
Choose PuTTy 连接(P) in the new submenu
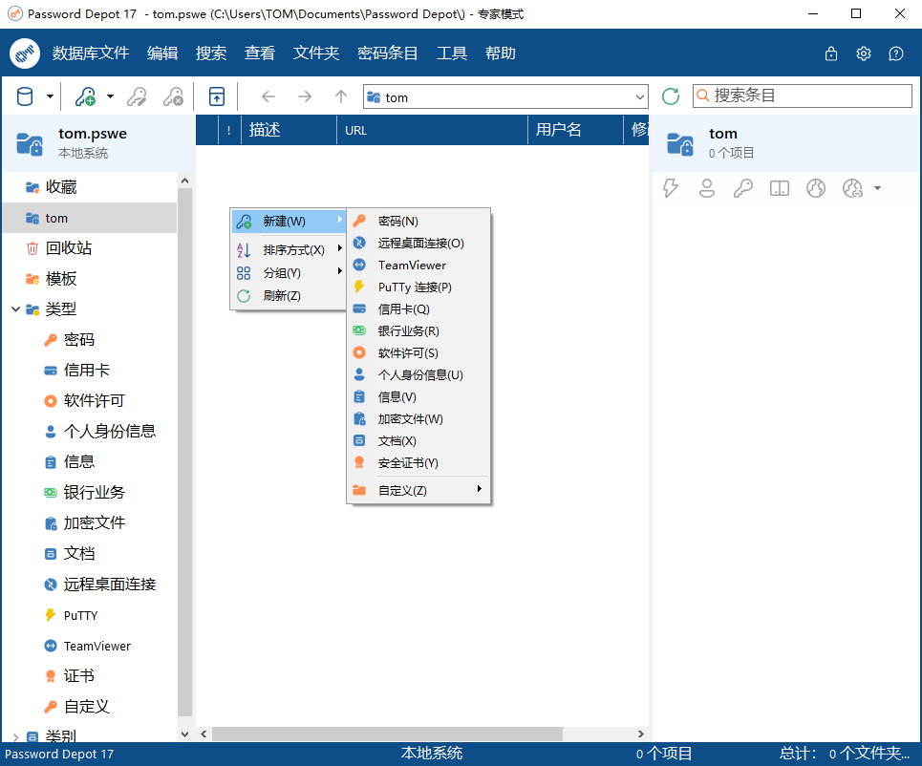pyautogui.click(x=418, y=287)
